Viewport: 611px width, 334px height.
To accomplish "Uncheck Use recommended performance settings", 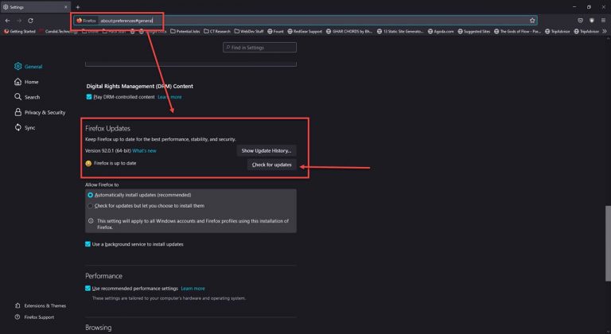I will 89,288.
